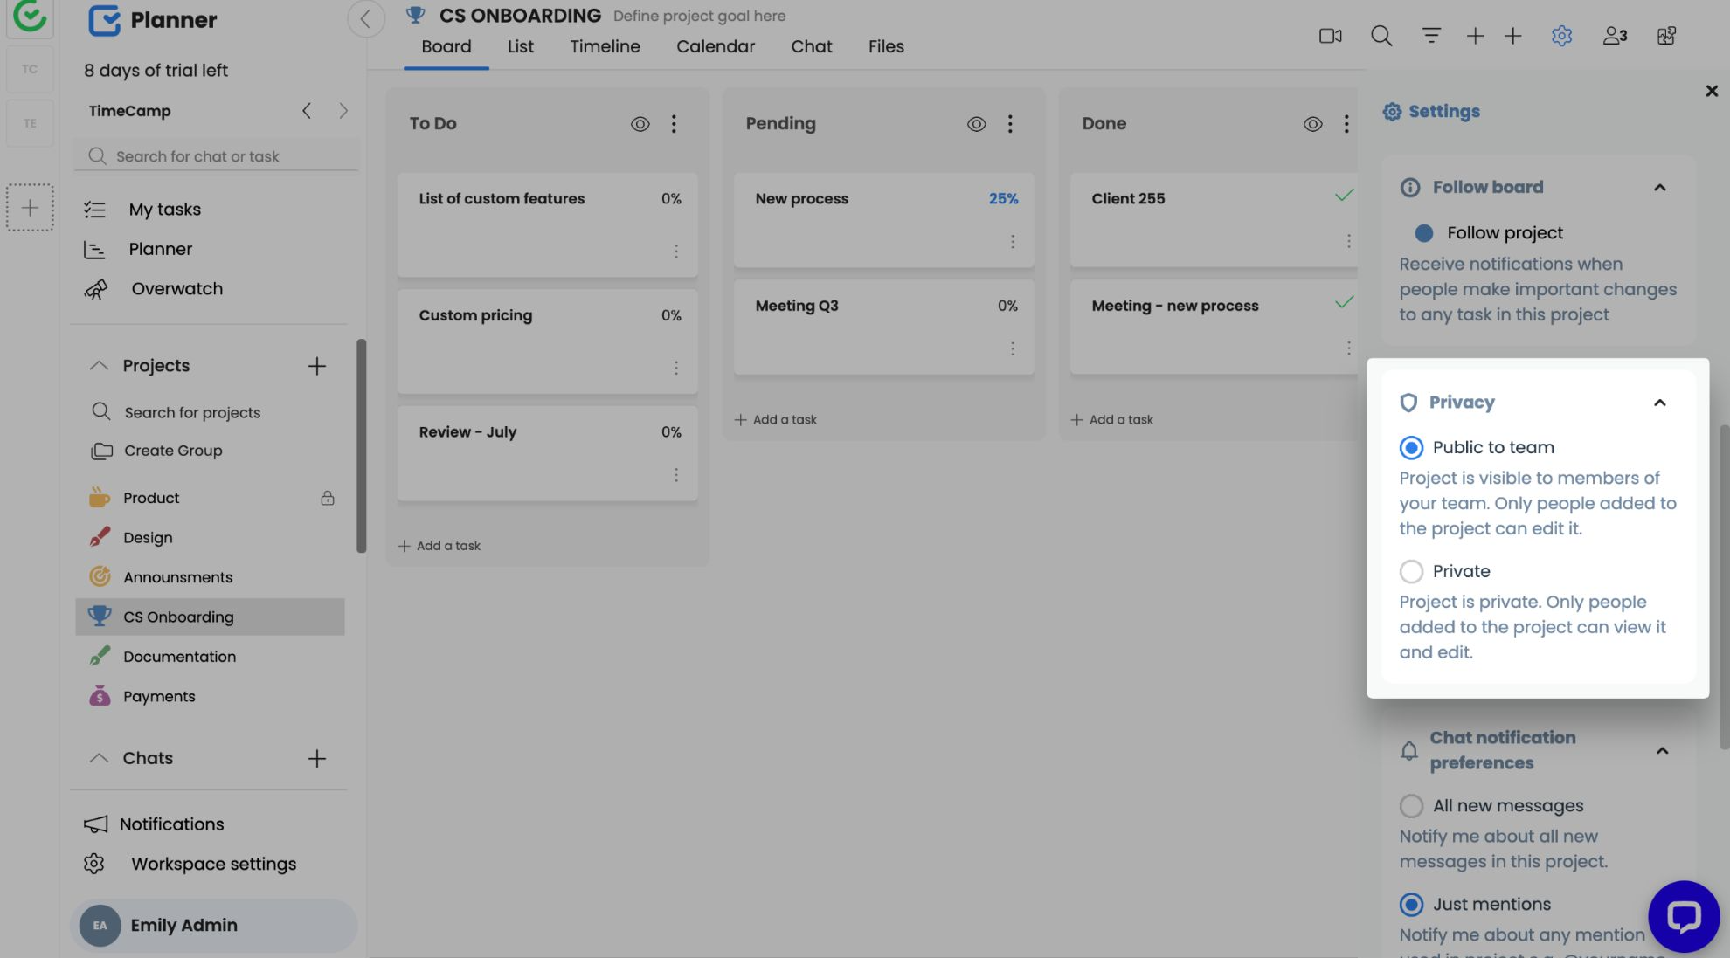Image resolution: width=1730 pixels, height=958 pixels.
Task: Toggle the Follow project switch
Action: 1423,233
